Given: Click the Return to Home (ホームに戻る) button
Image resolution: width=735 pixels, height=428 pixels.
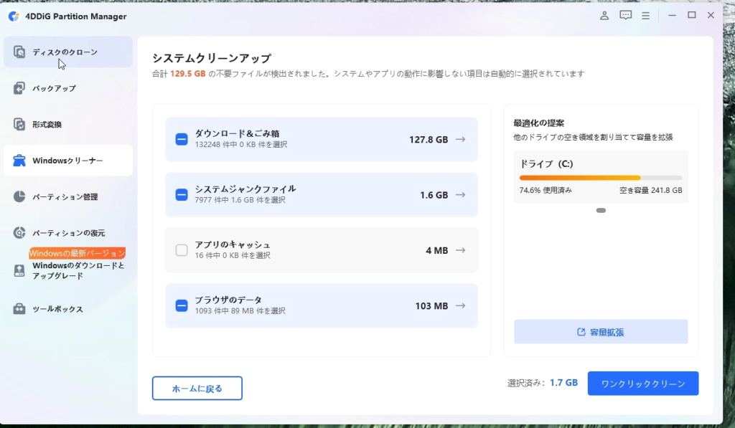Looking at the screenshot, I should [197, 389].
